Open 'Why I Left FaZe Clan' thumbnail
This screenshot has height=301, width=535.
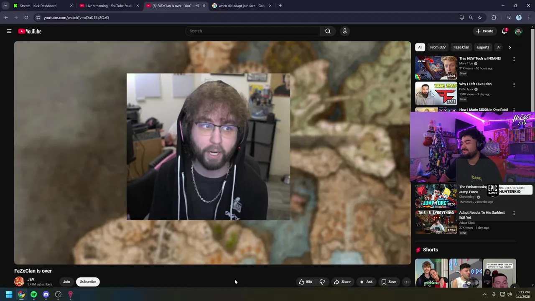[436, 93]
